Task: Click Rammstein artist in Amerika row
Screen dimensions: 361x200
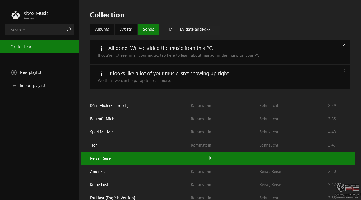Action: [201, 172]
